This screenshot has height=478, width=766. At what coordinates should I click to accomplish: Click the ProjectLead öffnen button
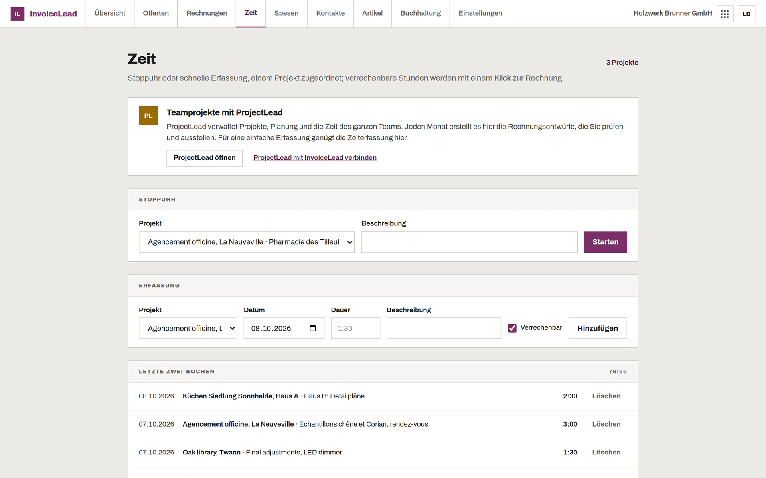click(204, 158)
